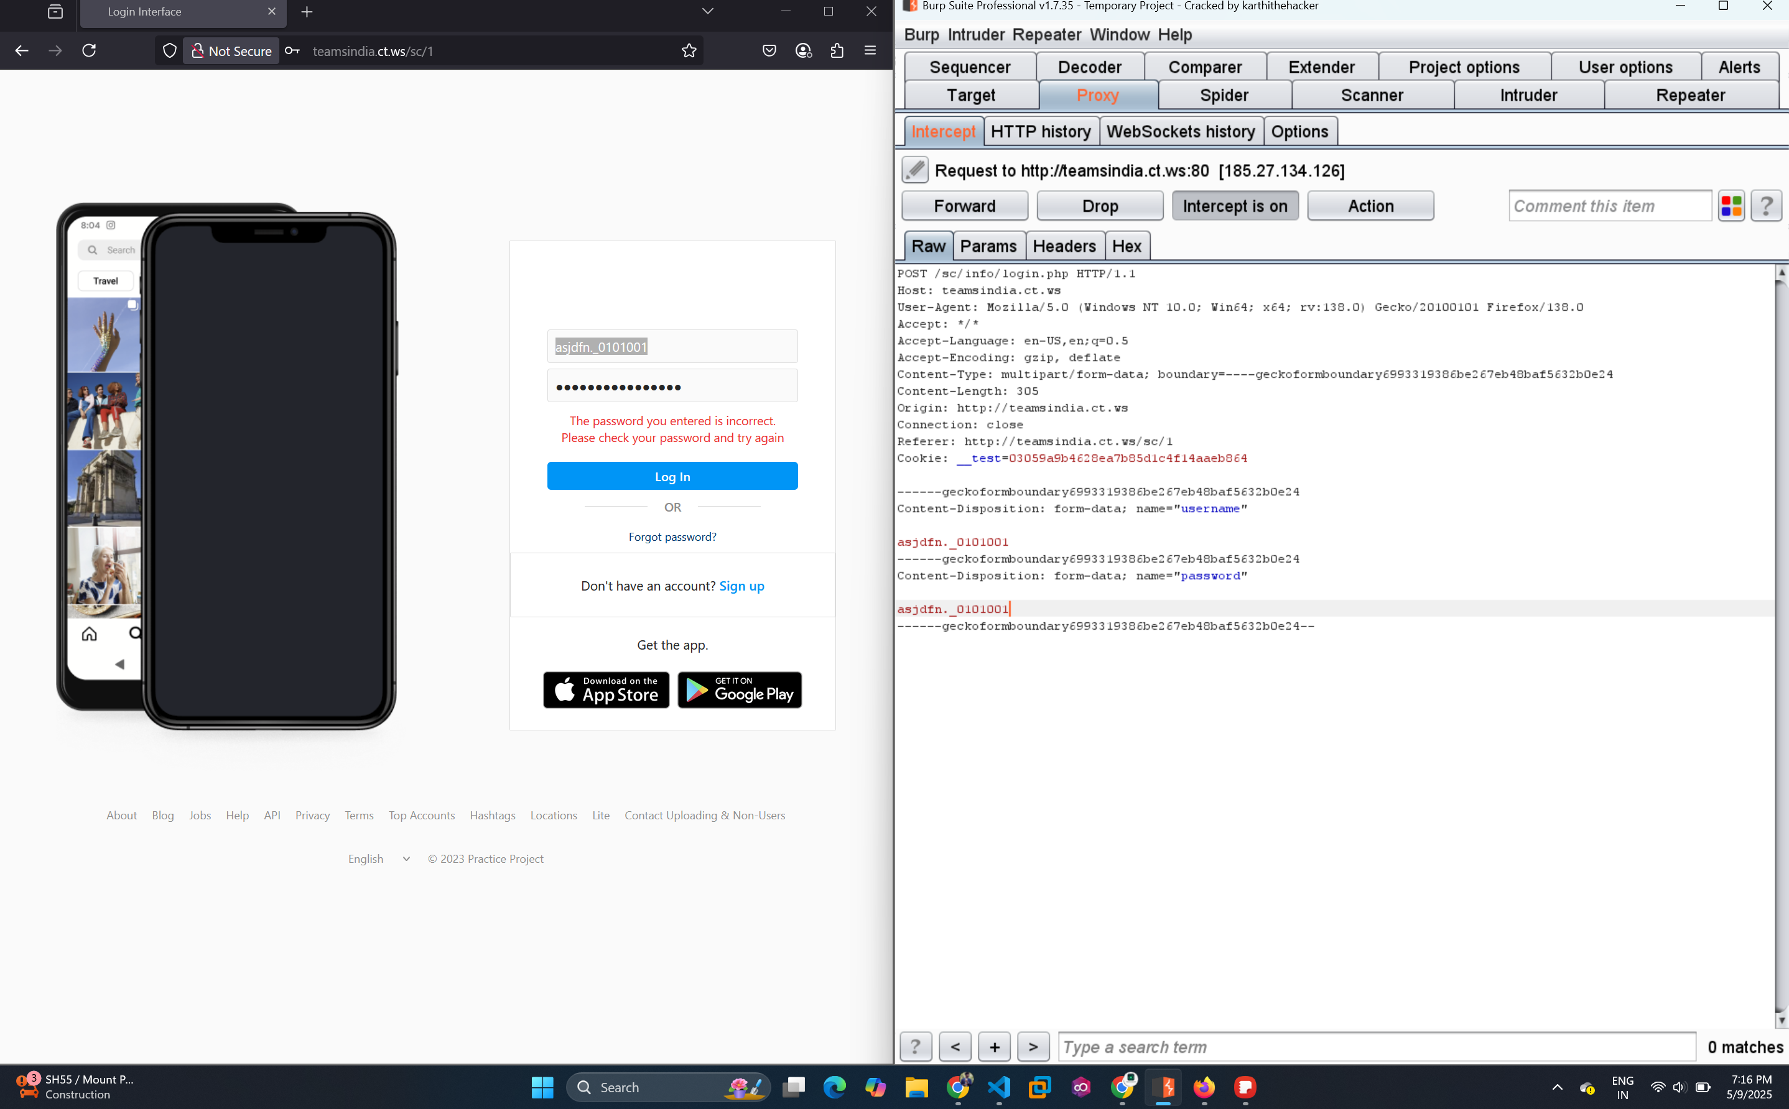This screenshot has height=1109, width=1789.
Task: Open the User options tab
Action: click(x=1625, y=67)
